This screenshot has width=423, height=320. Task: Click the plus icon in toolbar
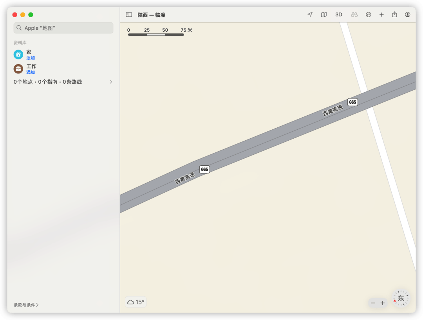[x=381, y=14]
